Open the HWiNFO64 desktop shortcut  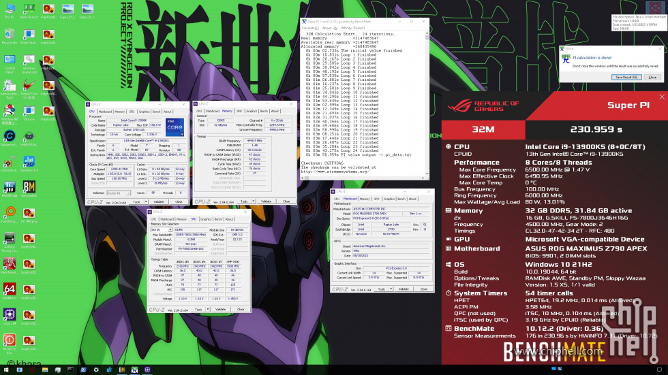[10, 189]
